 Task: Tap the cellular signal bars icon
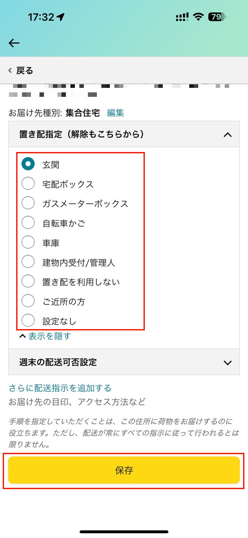click(x=182, y=17)
